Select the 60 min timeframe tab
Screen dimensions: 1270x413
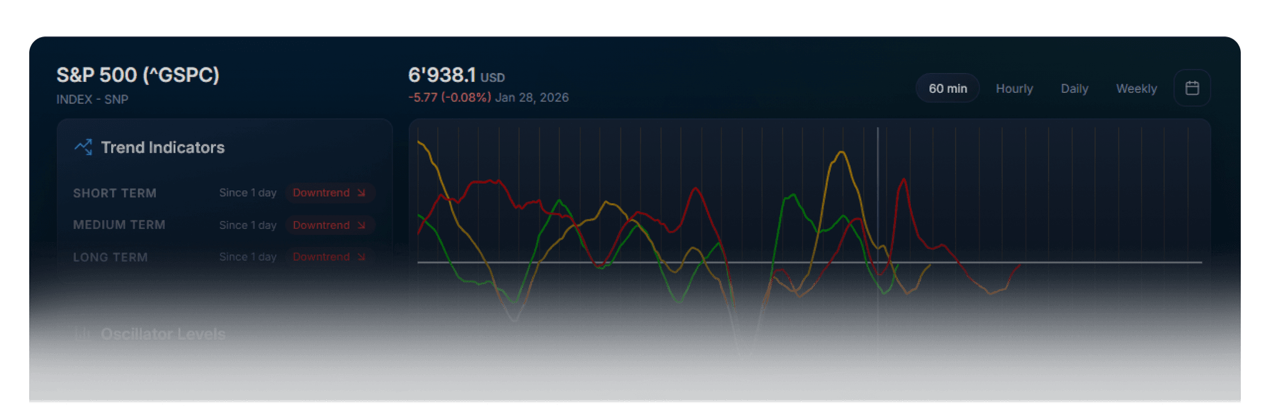[x=948, y=89]
